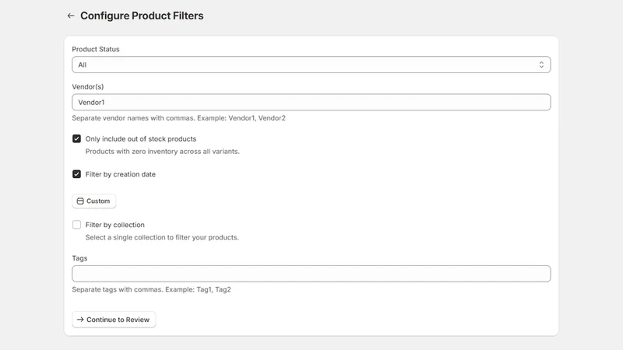
Task: Click the vendor names helper text
Action: [179, 118]
